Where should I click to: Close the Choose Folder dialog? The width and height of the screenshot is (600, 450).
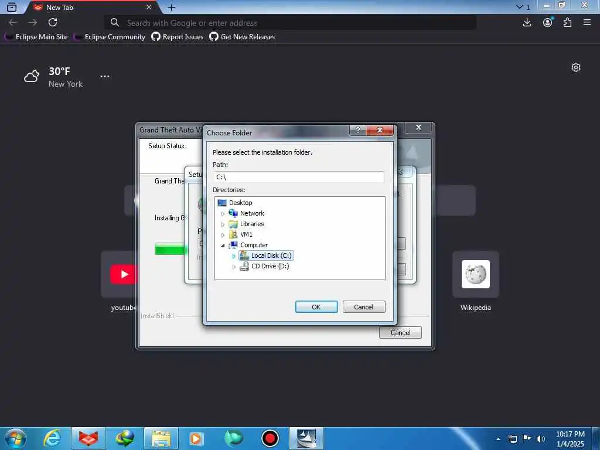click(380, 130)
